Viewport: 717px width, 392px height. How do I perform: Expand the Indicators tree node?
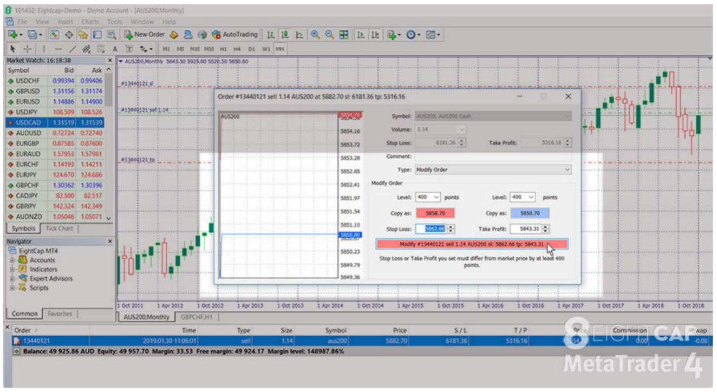(13, 269)
